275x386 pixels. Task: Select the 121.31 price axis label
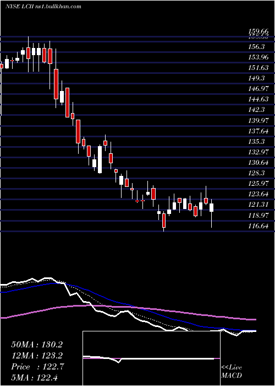(258, 205)
